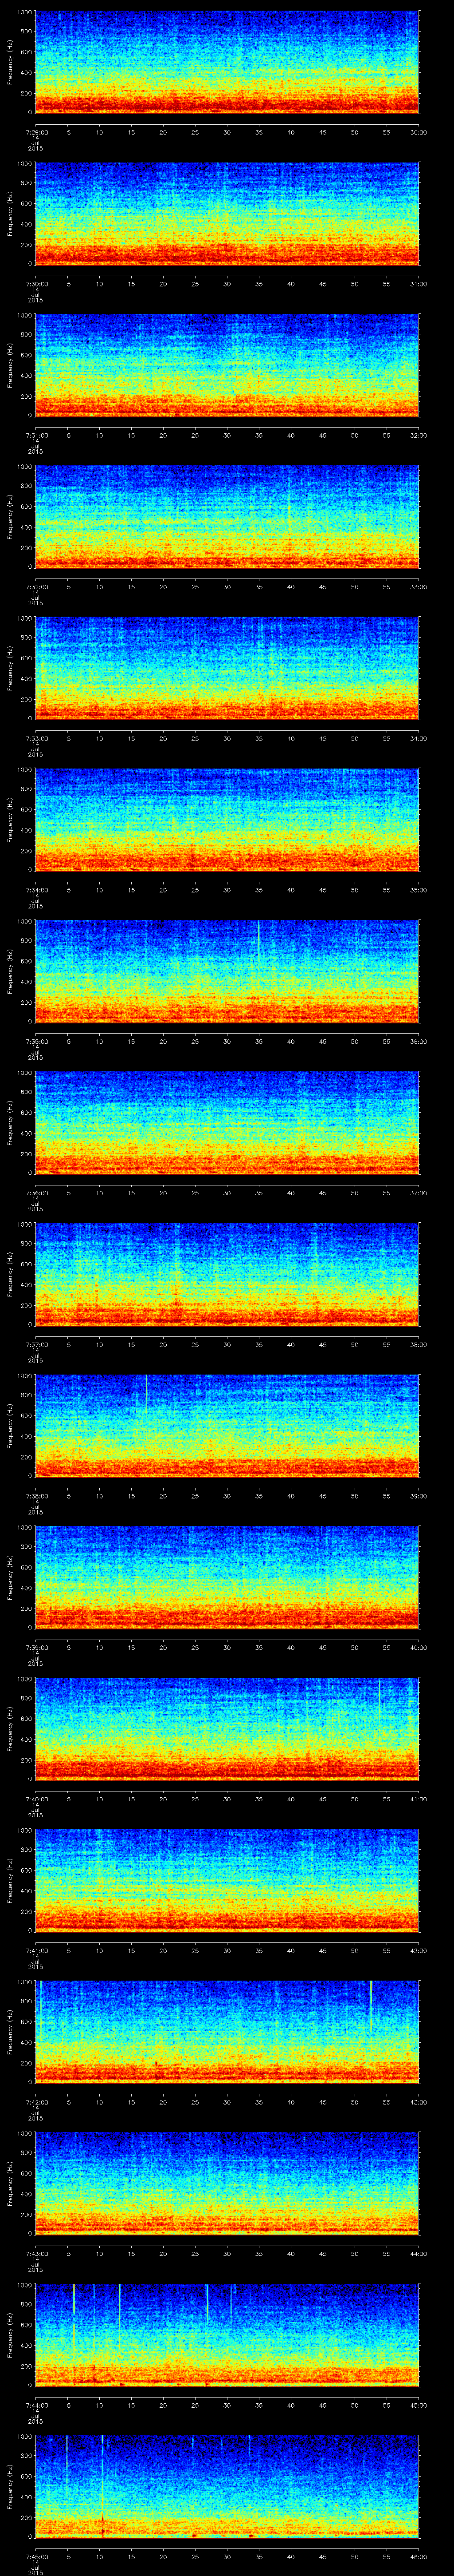454x2576 pixels.
Task: Pick the spectrogram panel starting at 7:40:00
Action: click(x=227, y=1728)
